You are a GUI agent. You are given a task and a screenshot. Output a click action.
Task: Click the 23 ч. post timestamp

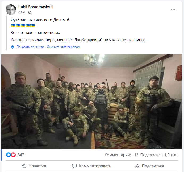(22, 12)
